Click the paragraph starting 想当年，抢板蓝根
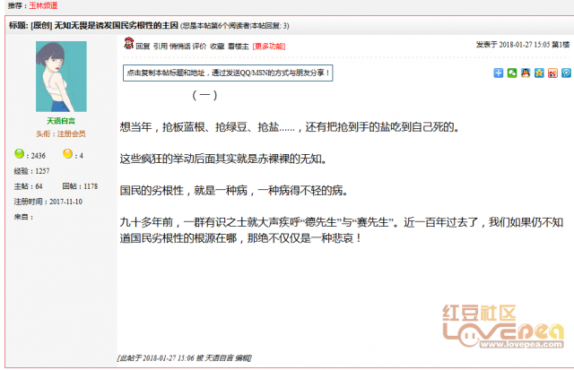Viewport: 574px width, 370px height. click(x=290, y=127)
